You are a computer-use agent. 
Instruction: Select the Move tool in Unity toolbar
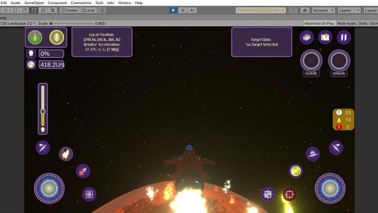(5, 11)
